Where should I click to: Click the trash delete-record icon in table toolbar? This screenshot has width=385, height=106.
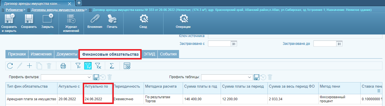pyautogui.click(x=49, y=66)
